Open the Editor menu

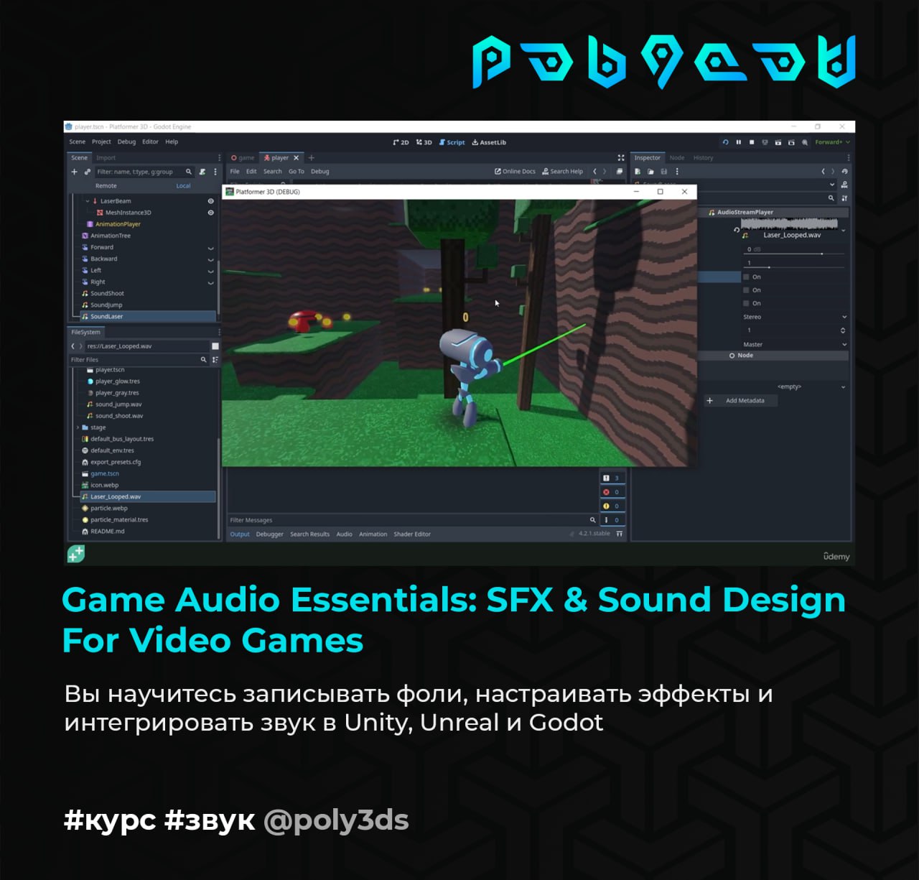[x=150, y=142]
